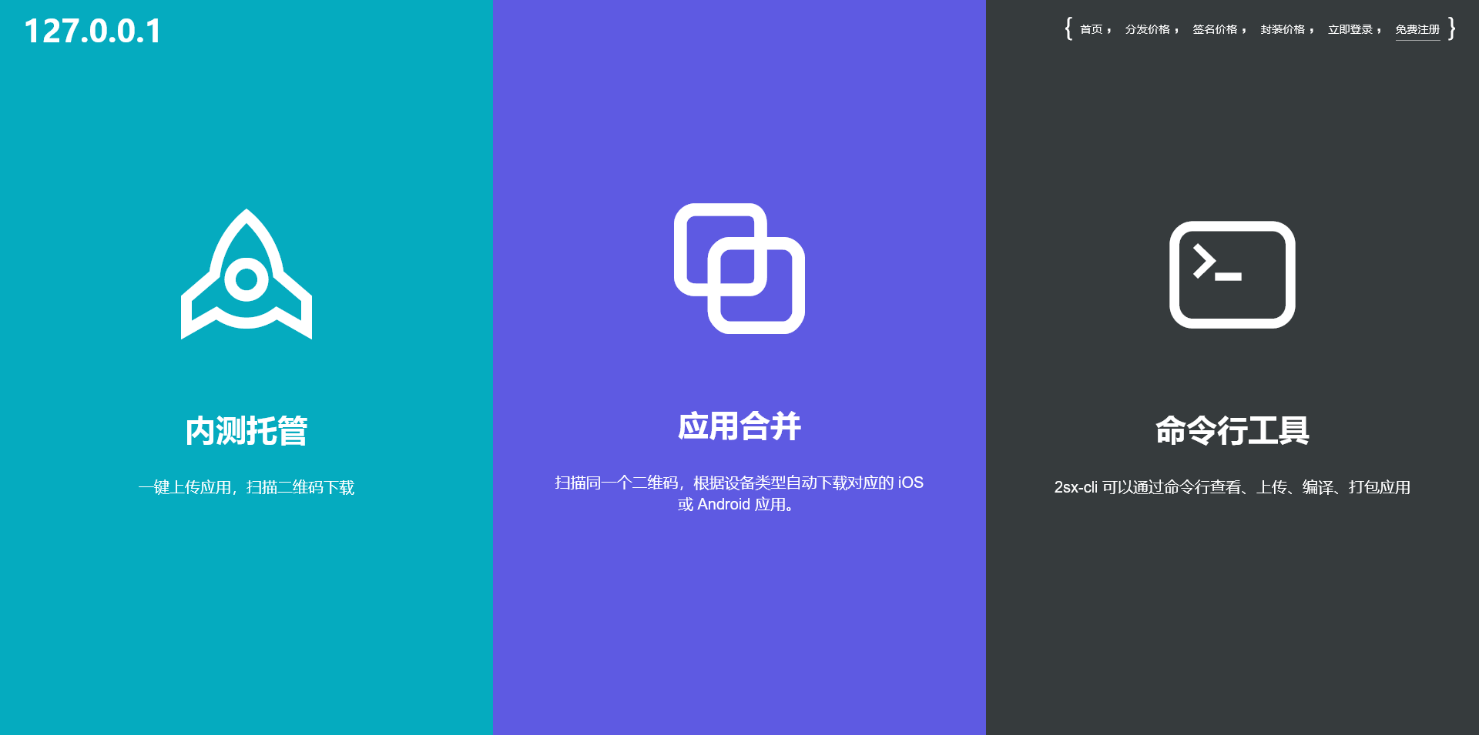Click the 立即登录 login link
The width and height of the screenshot is (1479, 735).
click(x=1350, y=29)
